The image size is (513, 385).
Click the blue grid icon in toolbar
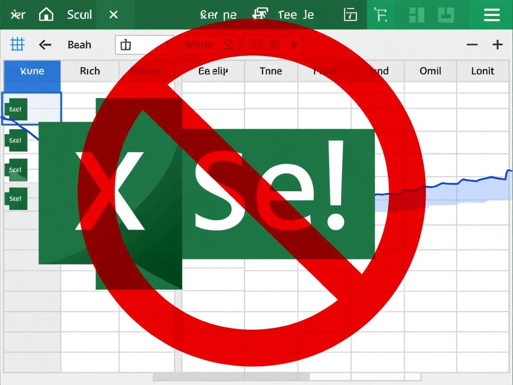(x=17, y=45)
